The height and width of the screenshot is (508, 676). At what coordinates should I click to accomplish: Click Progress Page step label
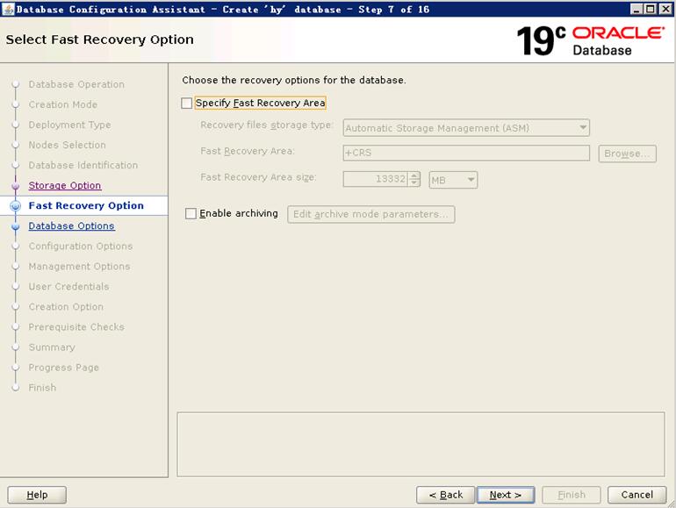click(64, 368)
